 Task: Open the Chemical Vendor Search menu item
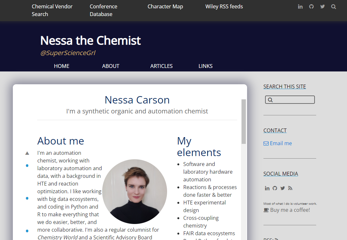pyautogui.click(x=52, y=10)
